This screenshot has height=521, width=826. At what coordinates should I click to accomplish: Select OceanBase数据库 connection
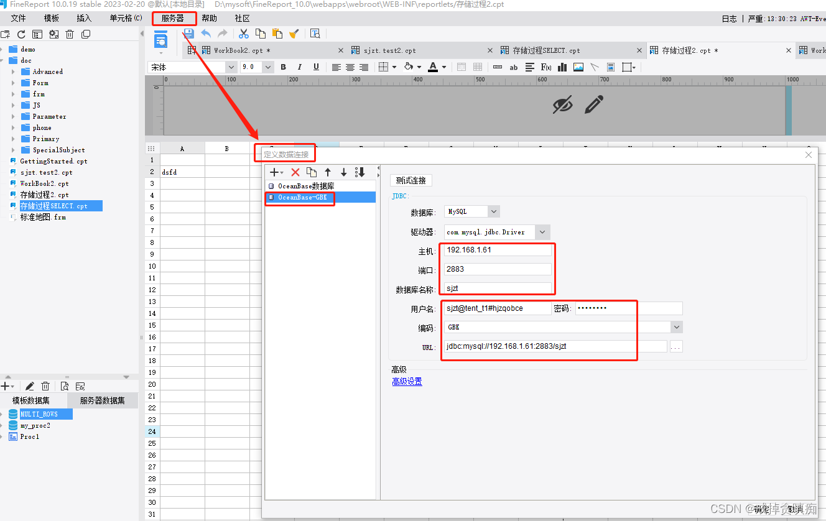point(320,186)
